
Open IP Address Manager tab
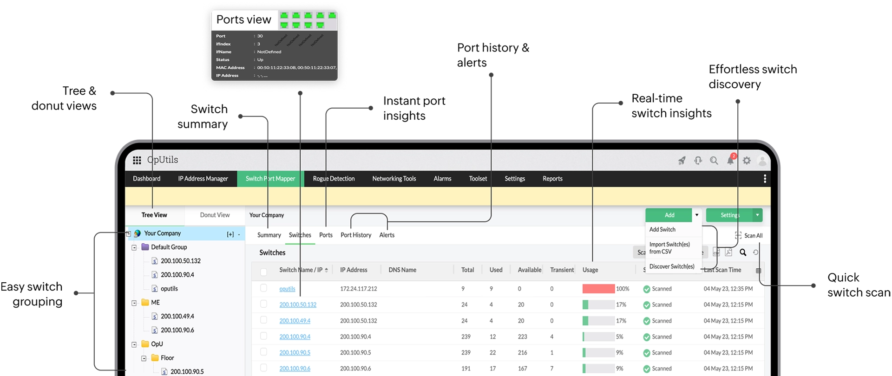pos(203,179)
